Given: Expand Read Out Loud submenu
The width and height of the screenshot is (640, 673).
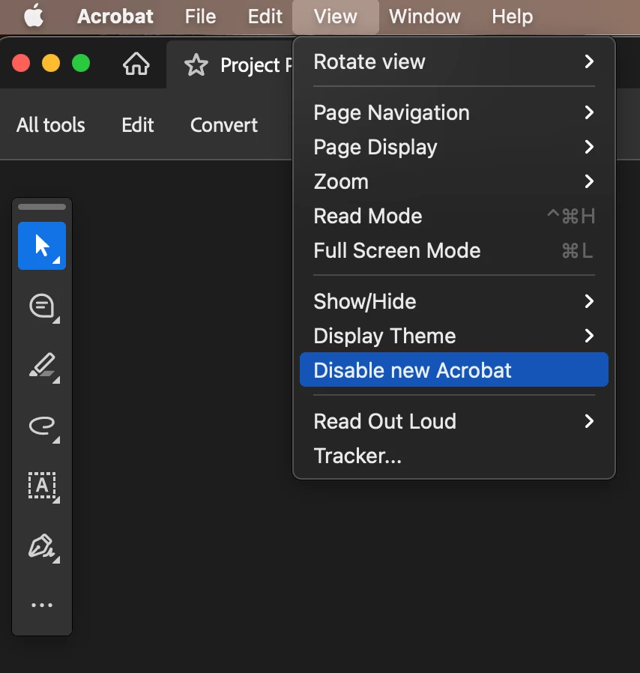Looking at the screenshot, I should [453, 421].
